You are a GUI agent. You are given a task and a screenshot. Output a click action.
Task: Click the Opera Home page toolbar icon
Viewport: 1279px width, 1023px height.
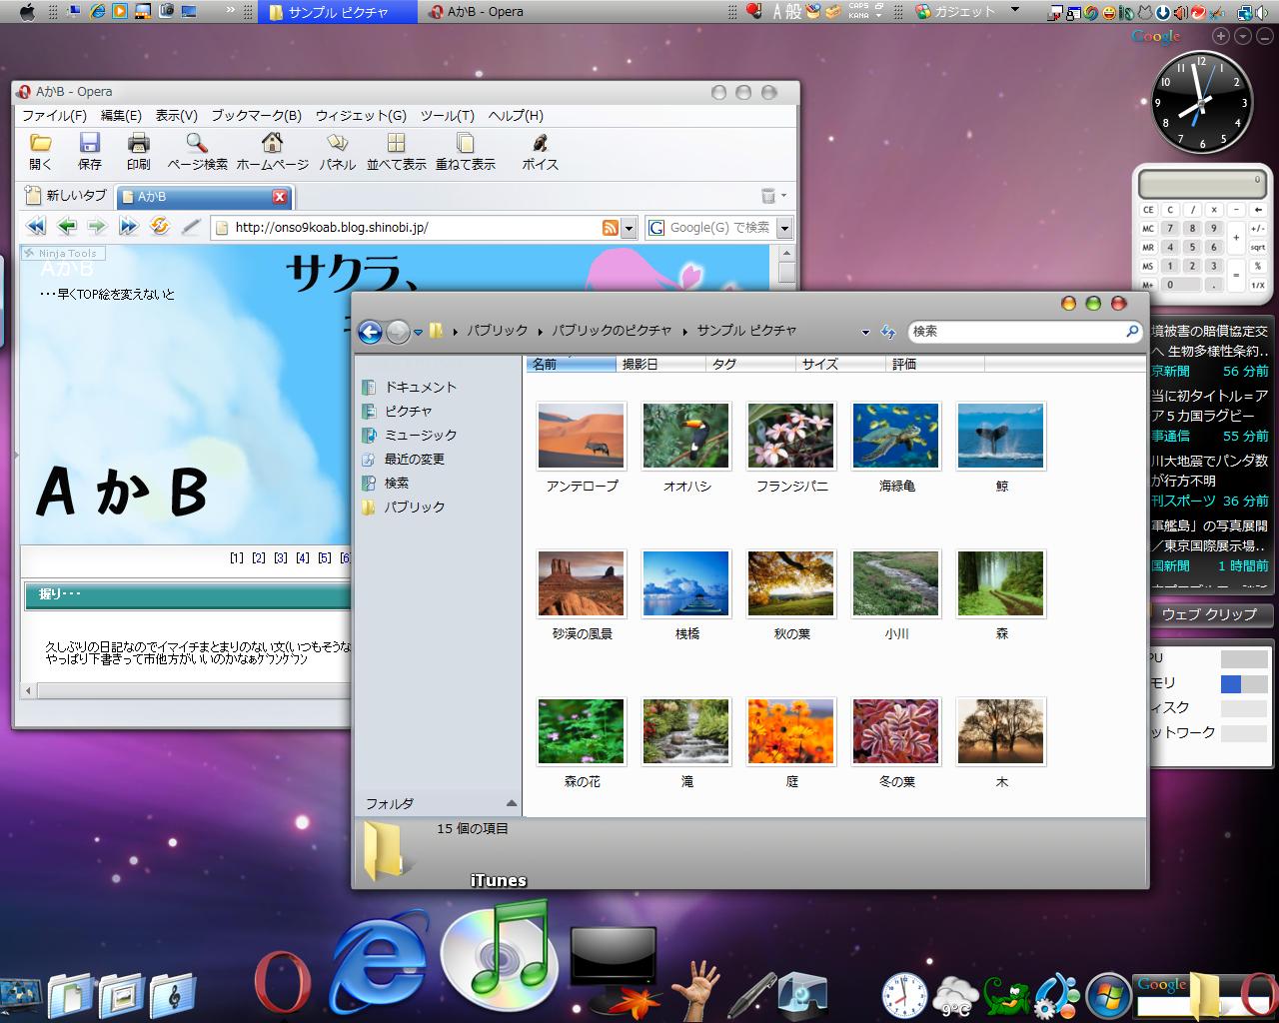coord(272,151)
